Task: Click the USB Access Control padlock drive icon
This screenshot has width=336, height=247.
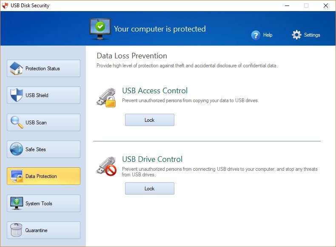Action: coord(106,97)
